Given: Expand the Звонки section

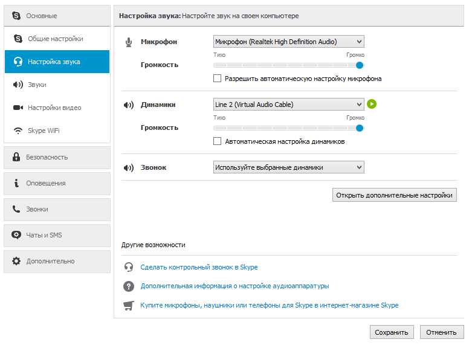Looking at the screenshot, I should 57,209.
